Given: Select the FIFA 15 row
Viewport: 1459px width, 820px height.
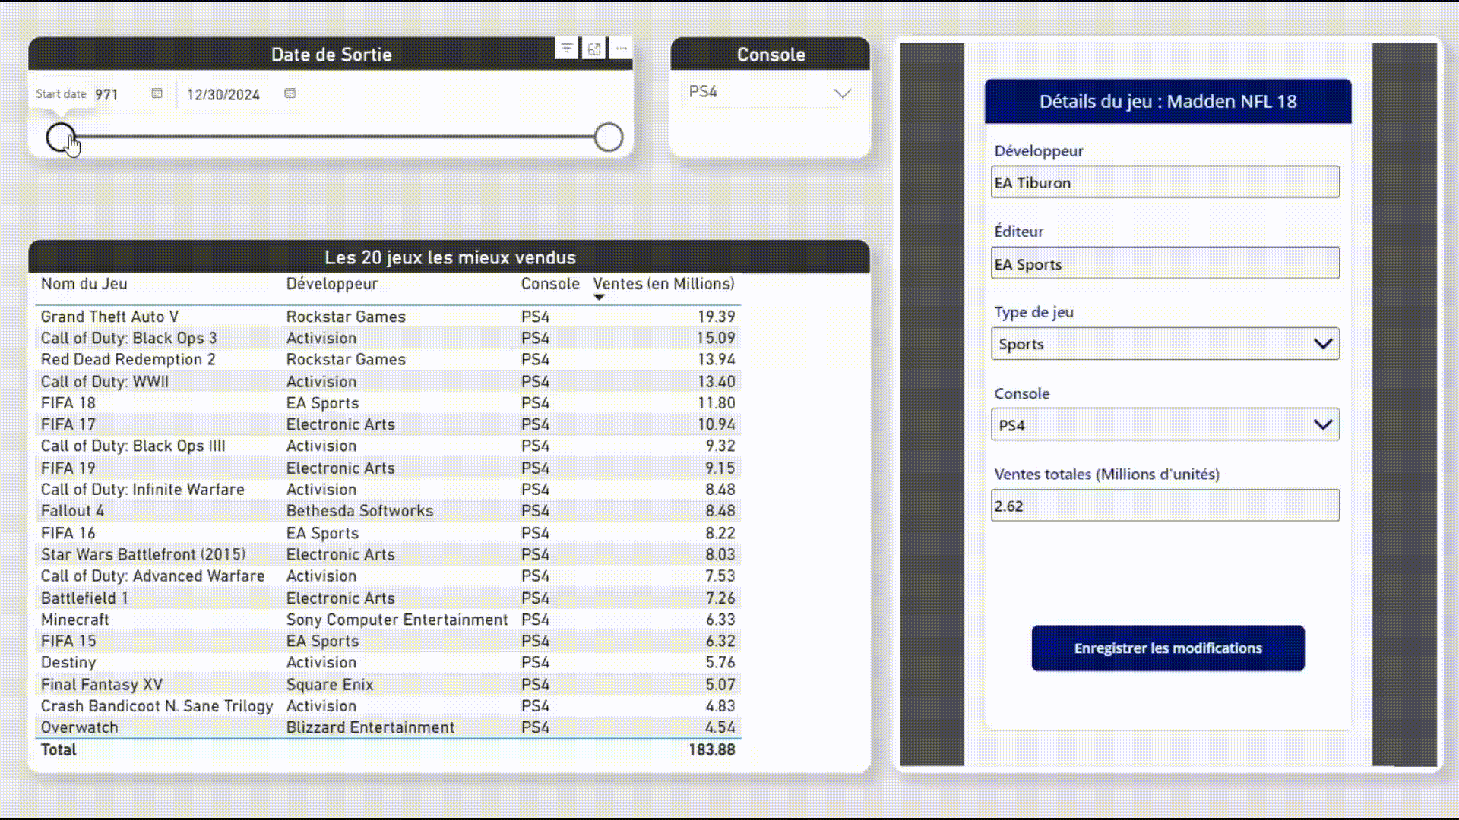Looking at the screenshot, I should [x=388, y=641].
